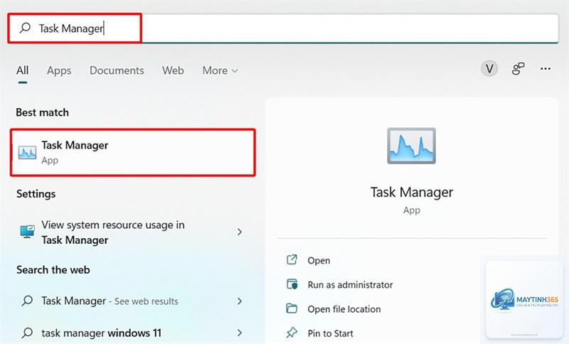Choose Open file location
The height and width of the screenshot is (344, 569).
tap(344, 309)
